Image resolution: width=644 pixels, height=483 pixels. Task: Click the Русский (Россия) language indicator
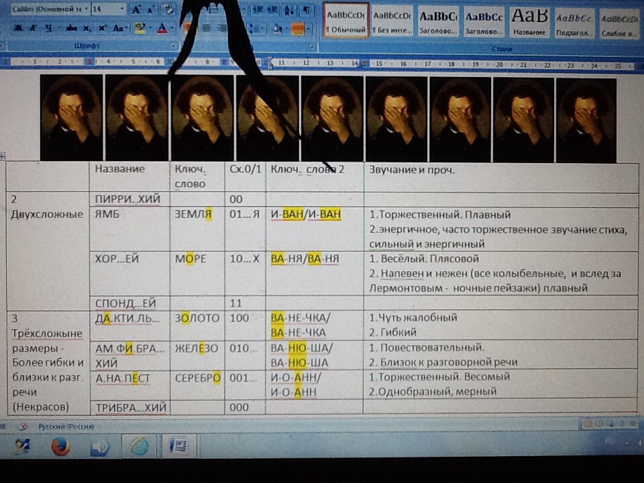pyautogui.click(x=66, y=427)
